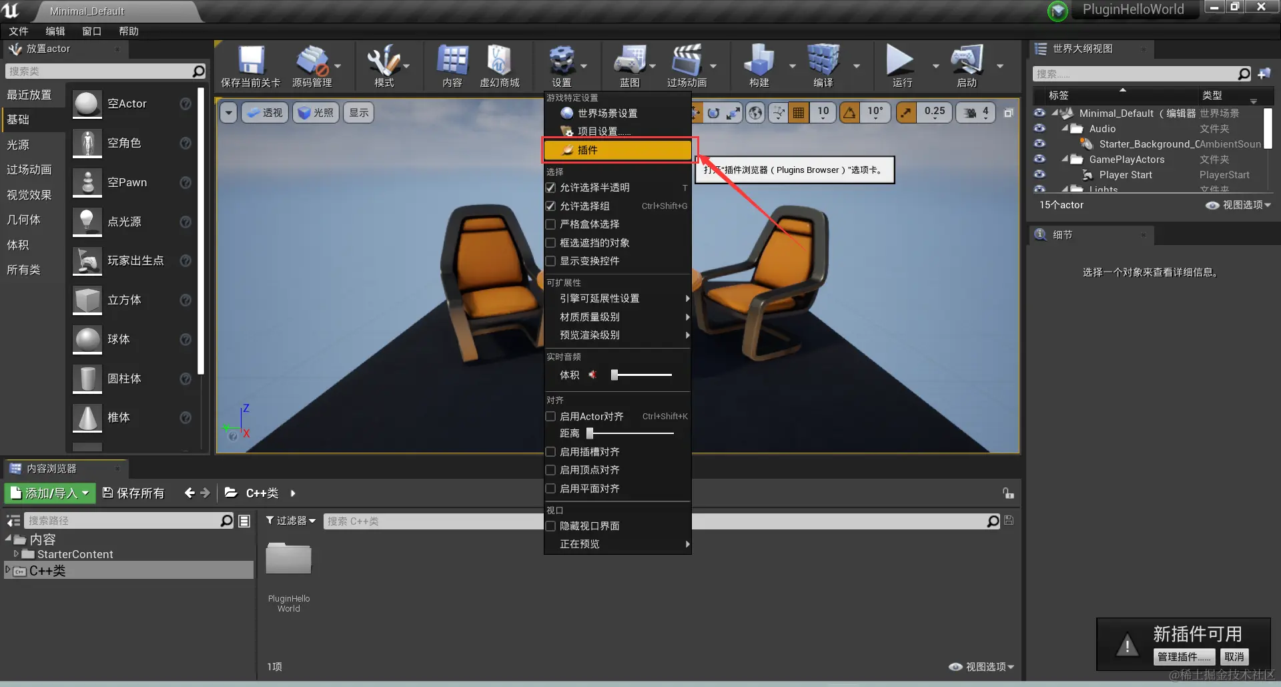Check the 允许选择半透明 checkbox

551,188
